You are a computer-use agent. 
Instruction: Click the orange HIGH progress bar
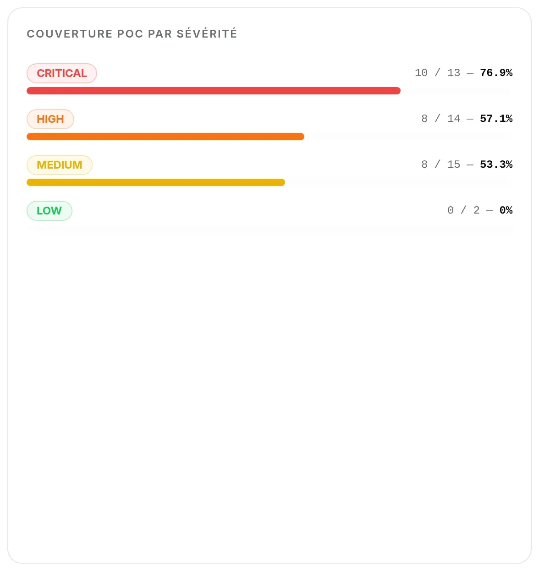coord(165,137)
